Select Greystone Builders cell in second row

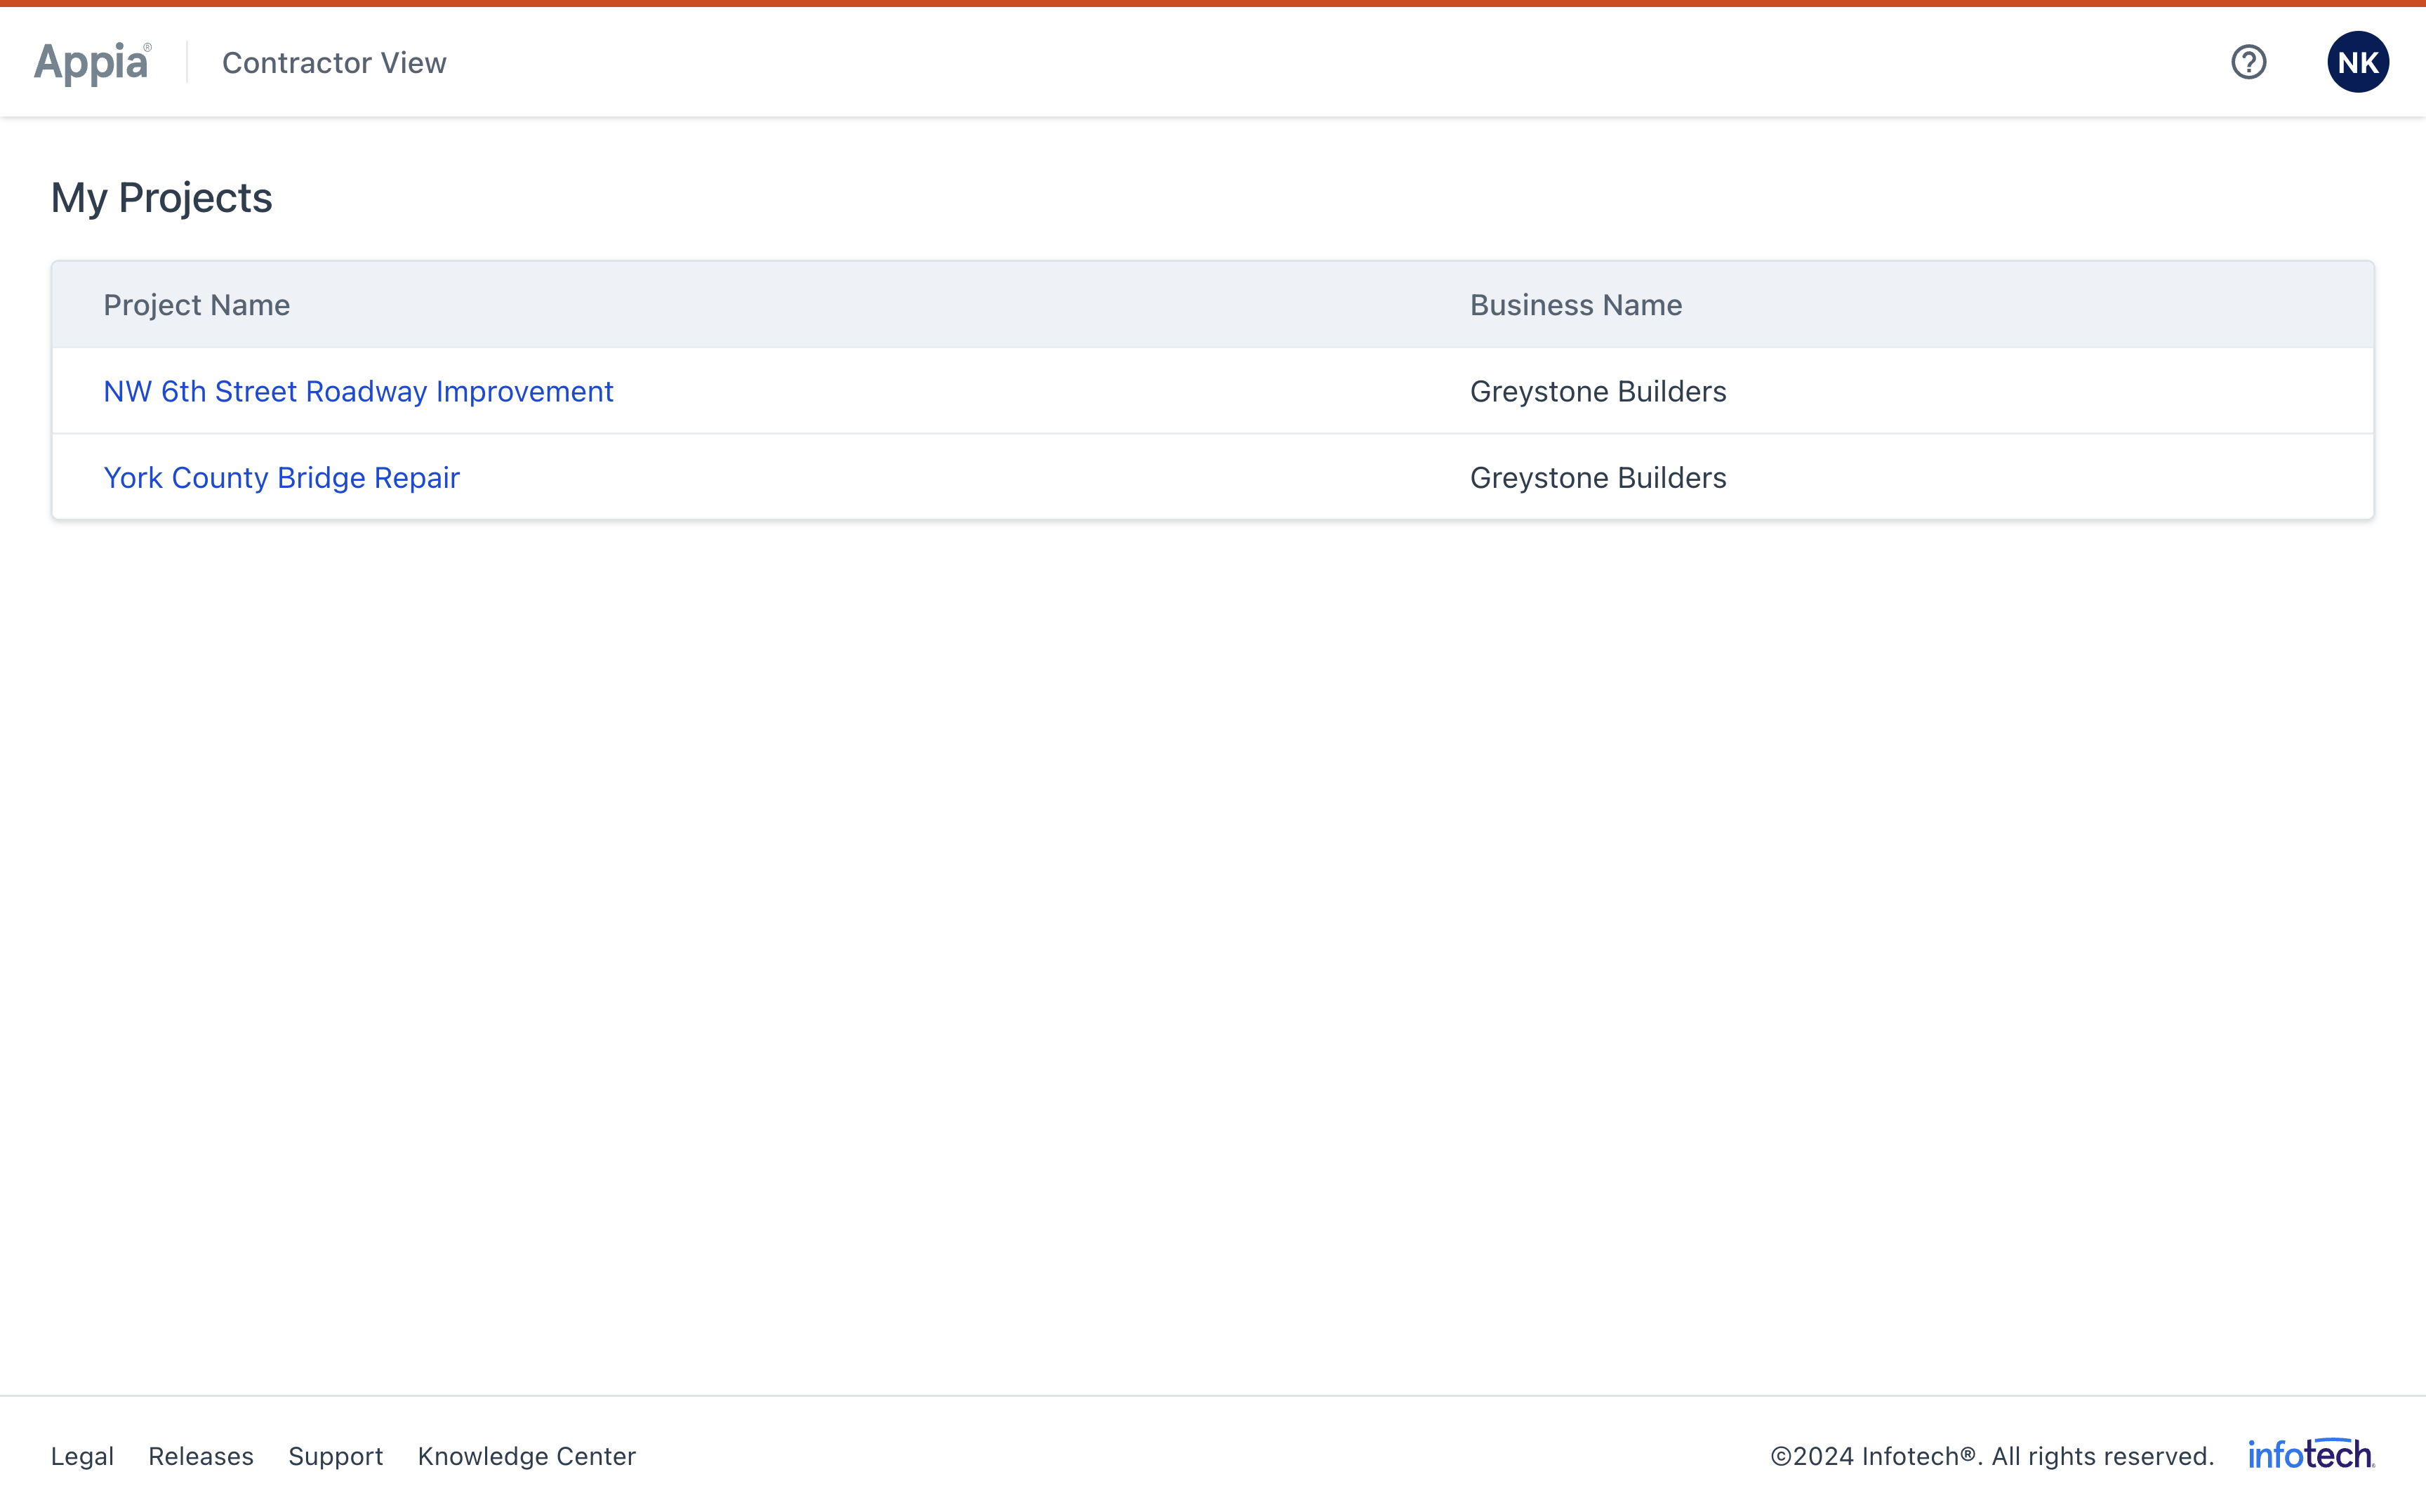point(1598,477)
